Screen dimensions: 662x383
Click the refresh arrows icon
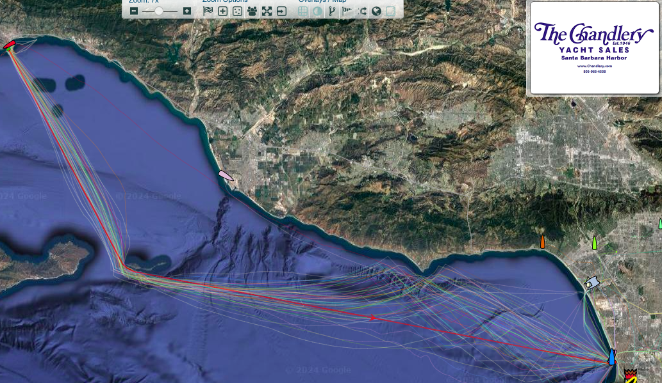pyautogui.click(x=362, y=11)
